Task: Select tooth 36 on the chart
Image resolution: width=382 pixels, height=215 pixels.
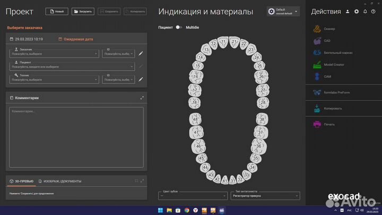Action: click(x=259, y=147)
